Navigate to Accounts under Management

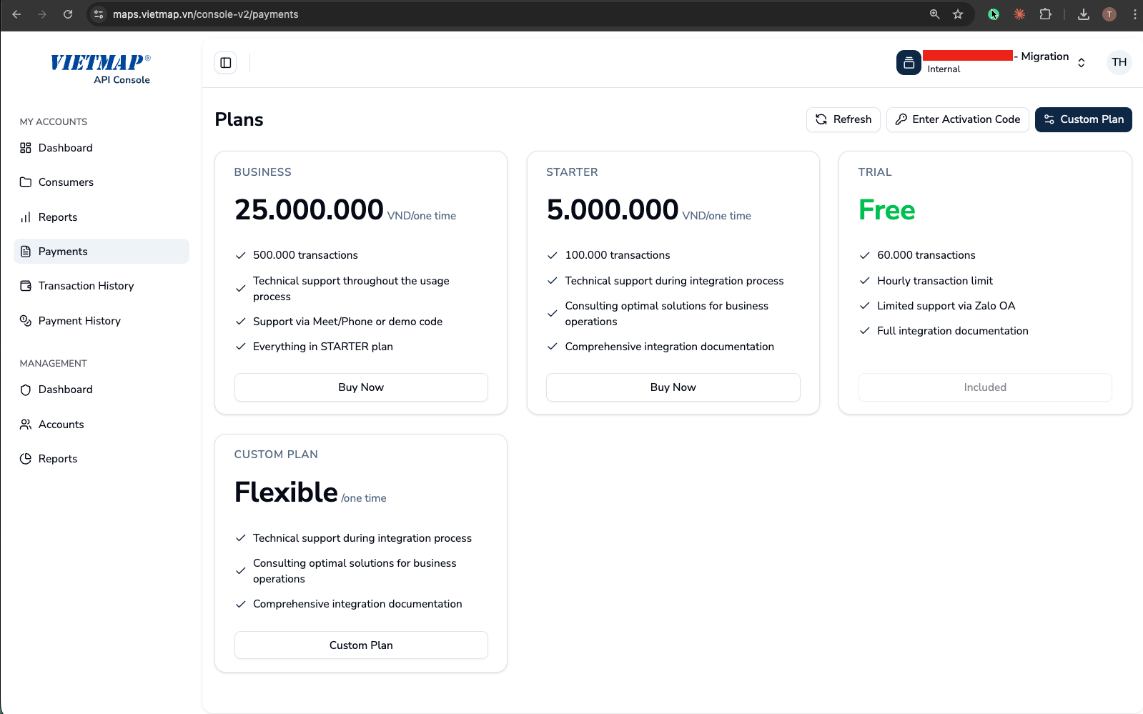coord(61,425)
